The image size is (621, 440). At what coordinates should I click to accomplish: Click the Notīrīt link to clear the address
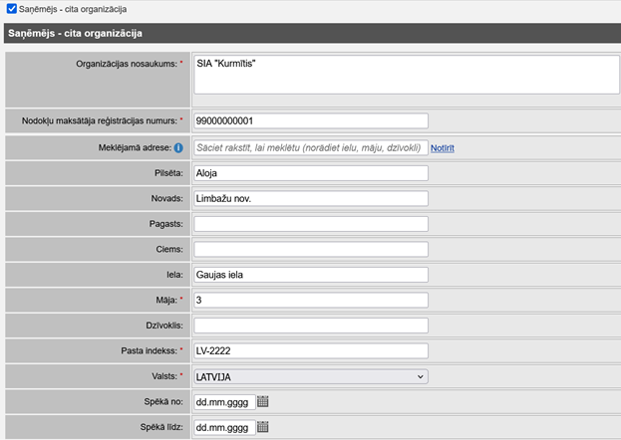[443, 148]
